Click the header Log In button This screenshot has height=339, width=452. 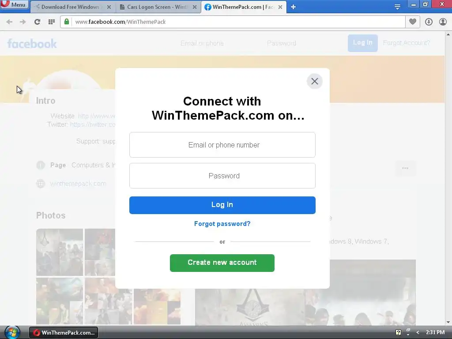tap(363, 43)
